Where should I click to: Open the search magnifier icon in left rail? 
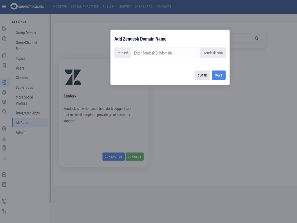[x=4, y=111]
